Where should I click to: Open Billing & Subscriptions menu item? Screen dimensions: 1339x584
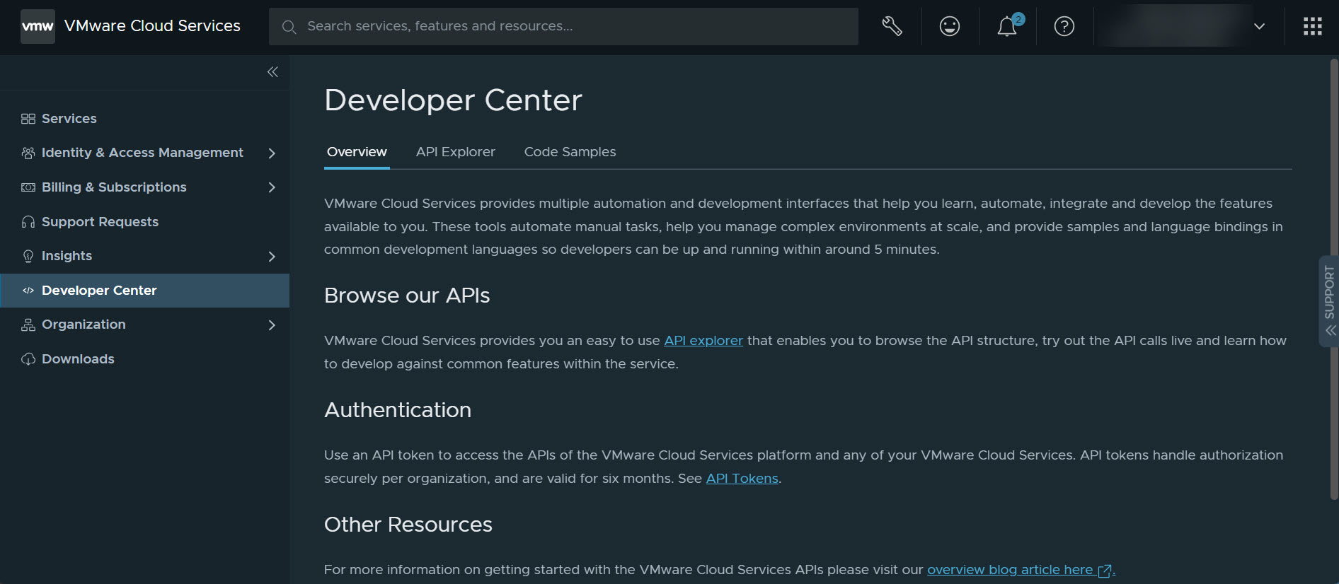coord(144,187)
